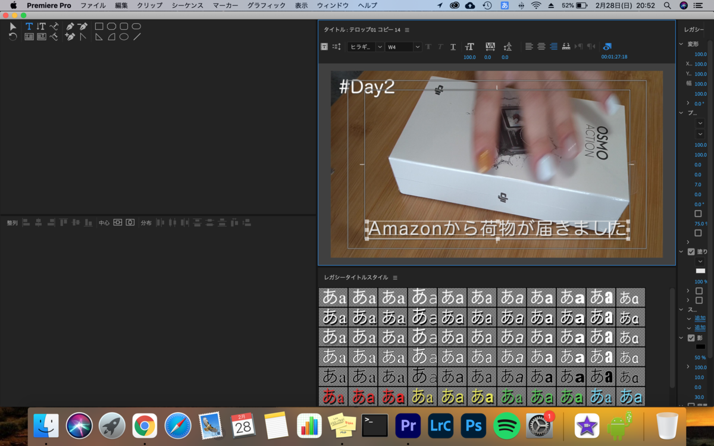Toggle the 影 shadow checkbox
The width and height of the screenshot is (714, 446).
tap(691, 338)
